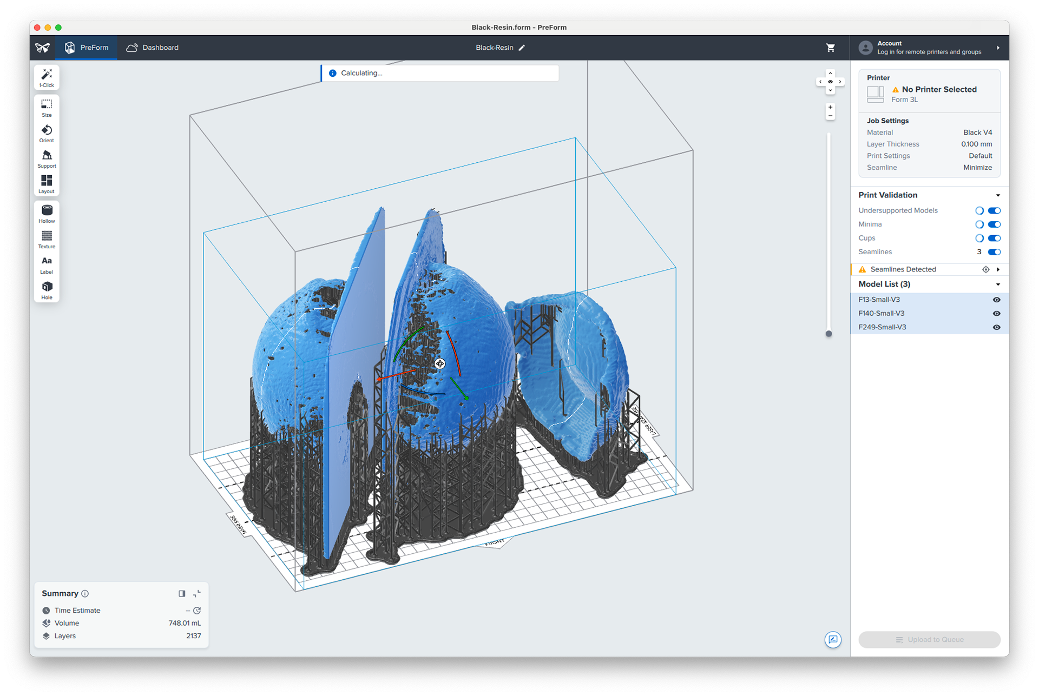Screen dimensions: 1039x696
Task: Rotate view left with the left arrow
Action: pos(821,82)
